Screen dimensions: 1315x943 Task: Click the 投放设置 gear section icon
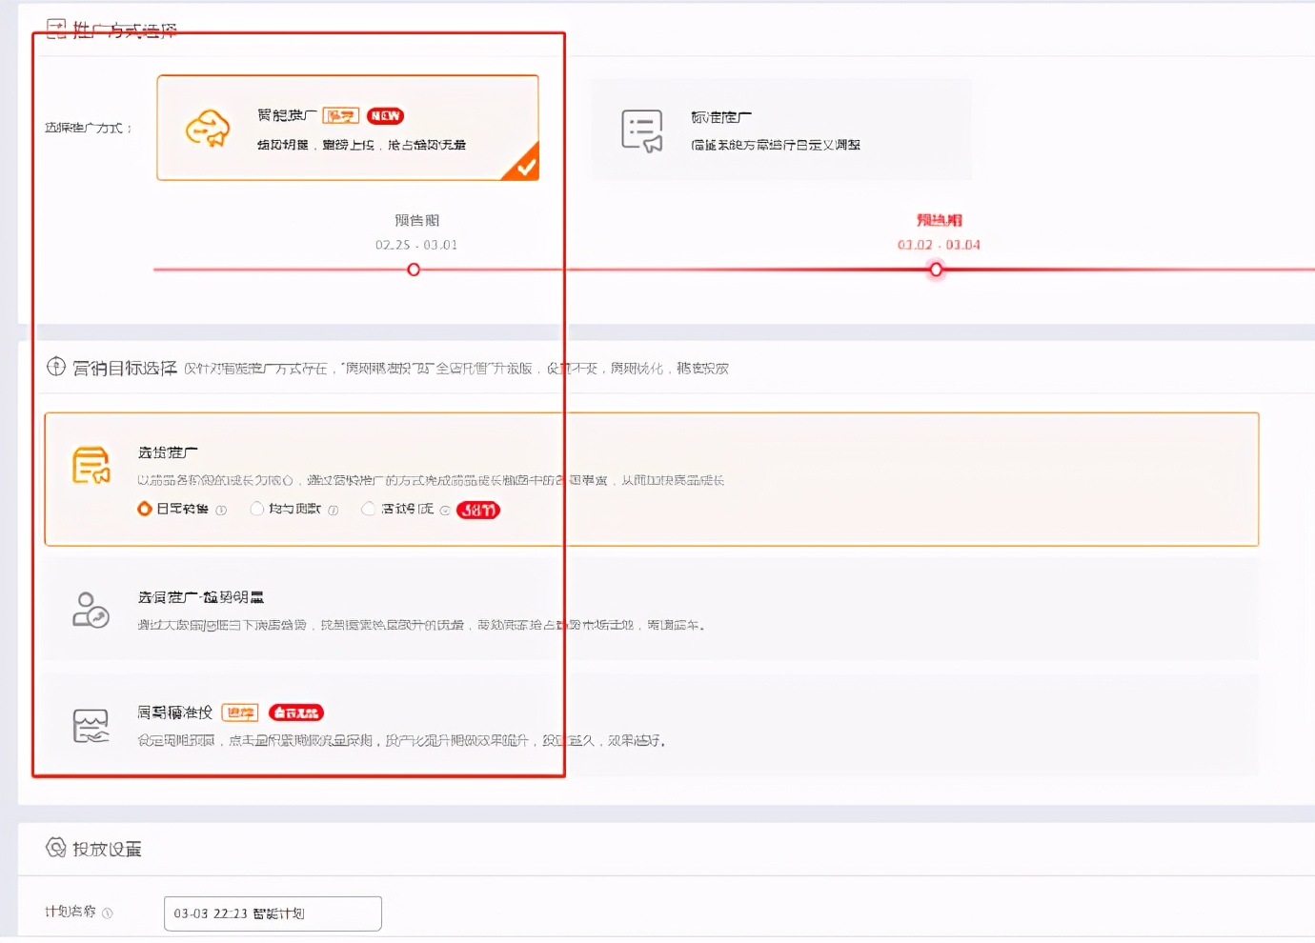click(55, 848)
